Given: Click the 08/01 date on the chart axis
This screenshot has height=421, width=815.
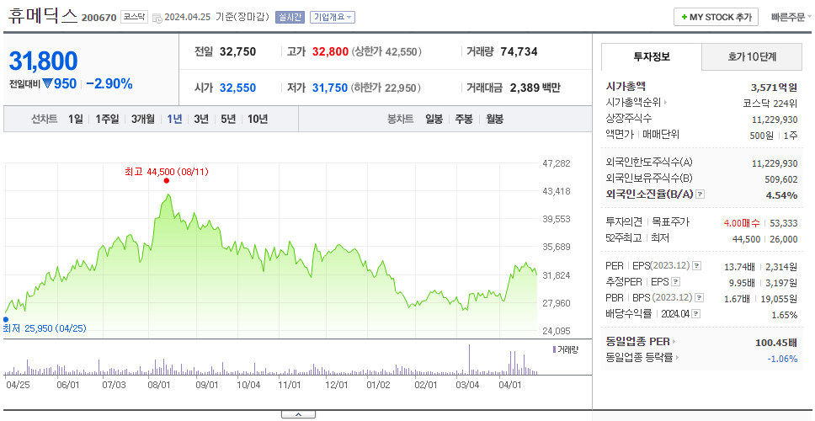Looking at the screenshot, I should pyautogui.click(x=160, y=385).
